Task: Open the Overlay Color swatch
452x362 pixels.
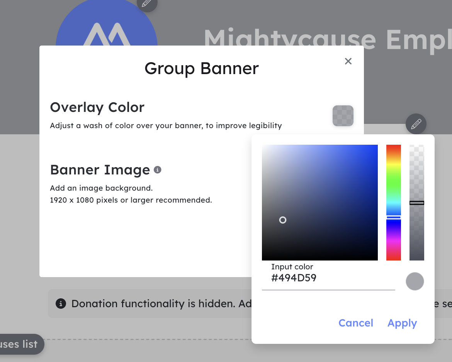Action: pos(343,116)
